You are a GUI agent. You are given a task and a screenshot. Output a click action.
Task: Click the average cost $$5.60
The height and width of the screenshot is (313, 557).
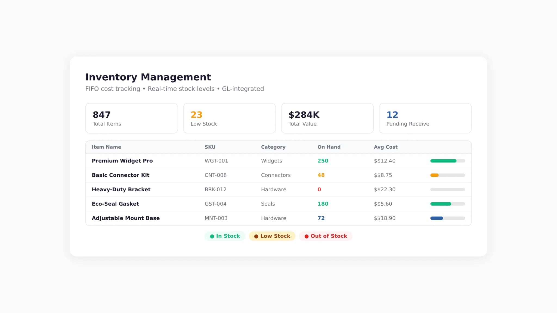pyautogui.click(x=383, y=204)
